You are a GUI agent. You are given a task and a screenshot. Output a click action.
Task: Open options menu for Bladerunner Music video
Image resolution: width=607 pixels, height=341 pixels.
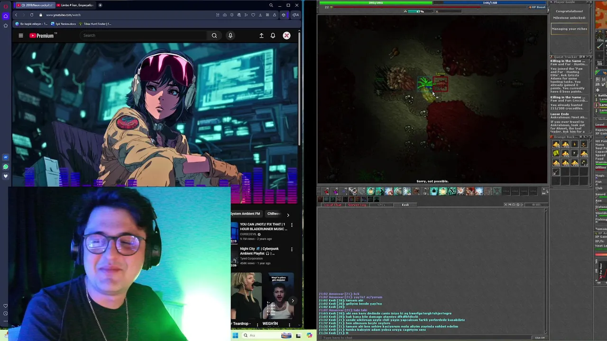click(x=292, y=224)
